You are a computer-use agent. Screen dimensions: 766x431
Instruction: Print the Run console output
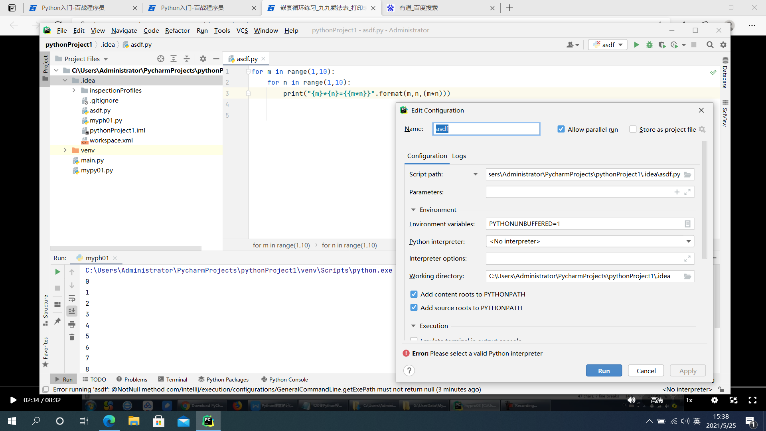coord(72,324)
